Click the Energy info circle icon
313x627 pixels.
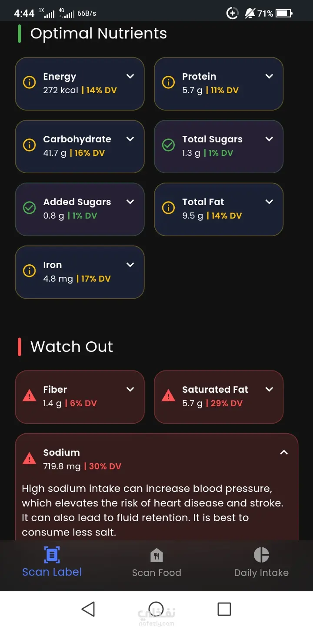point(29,82)
